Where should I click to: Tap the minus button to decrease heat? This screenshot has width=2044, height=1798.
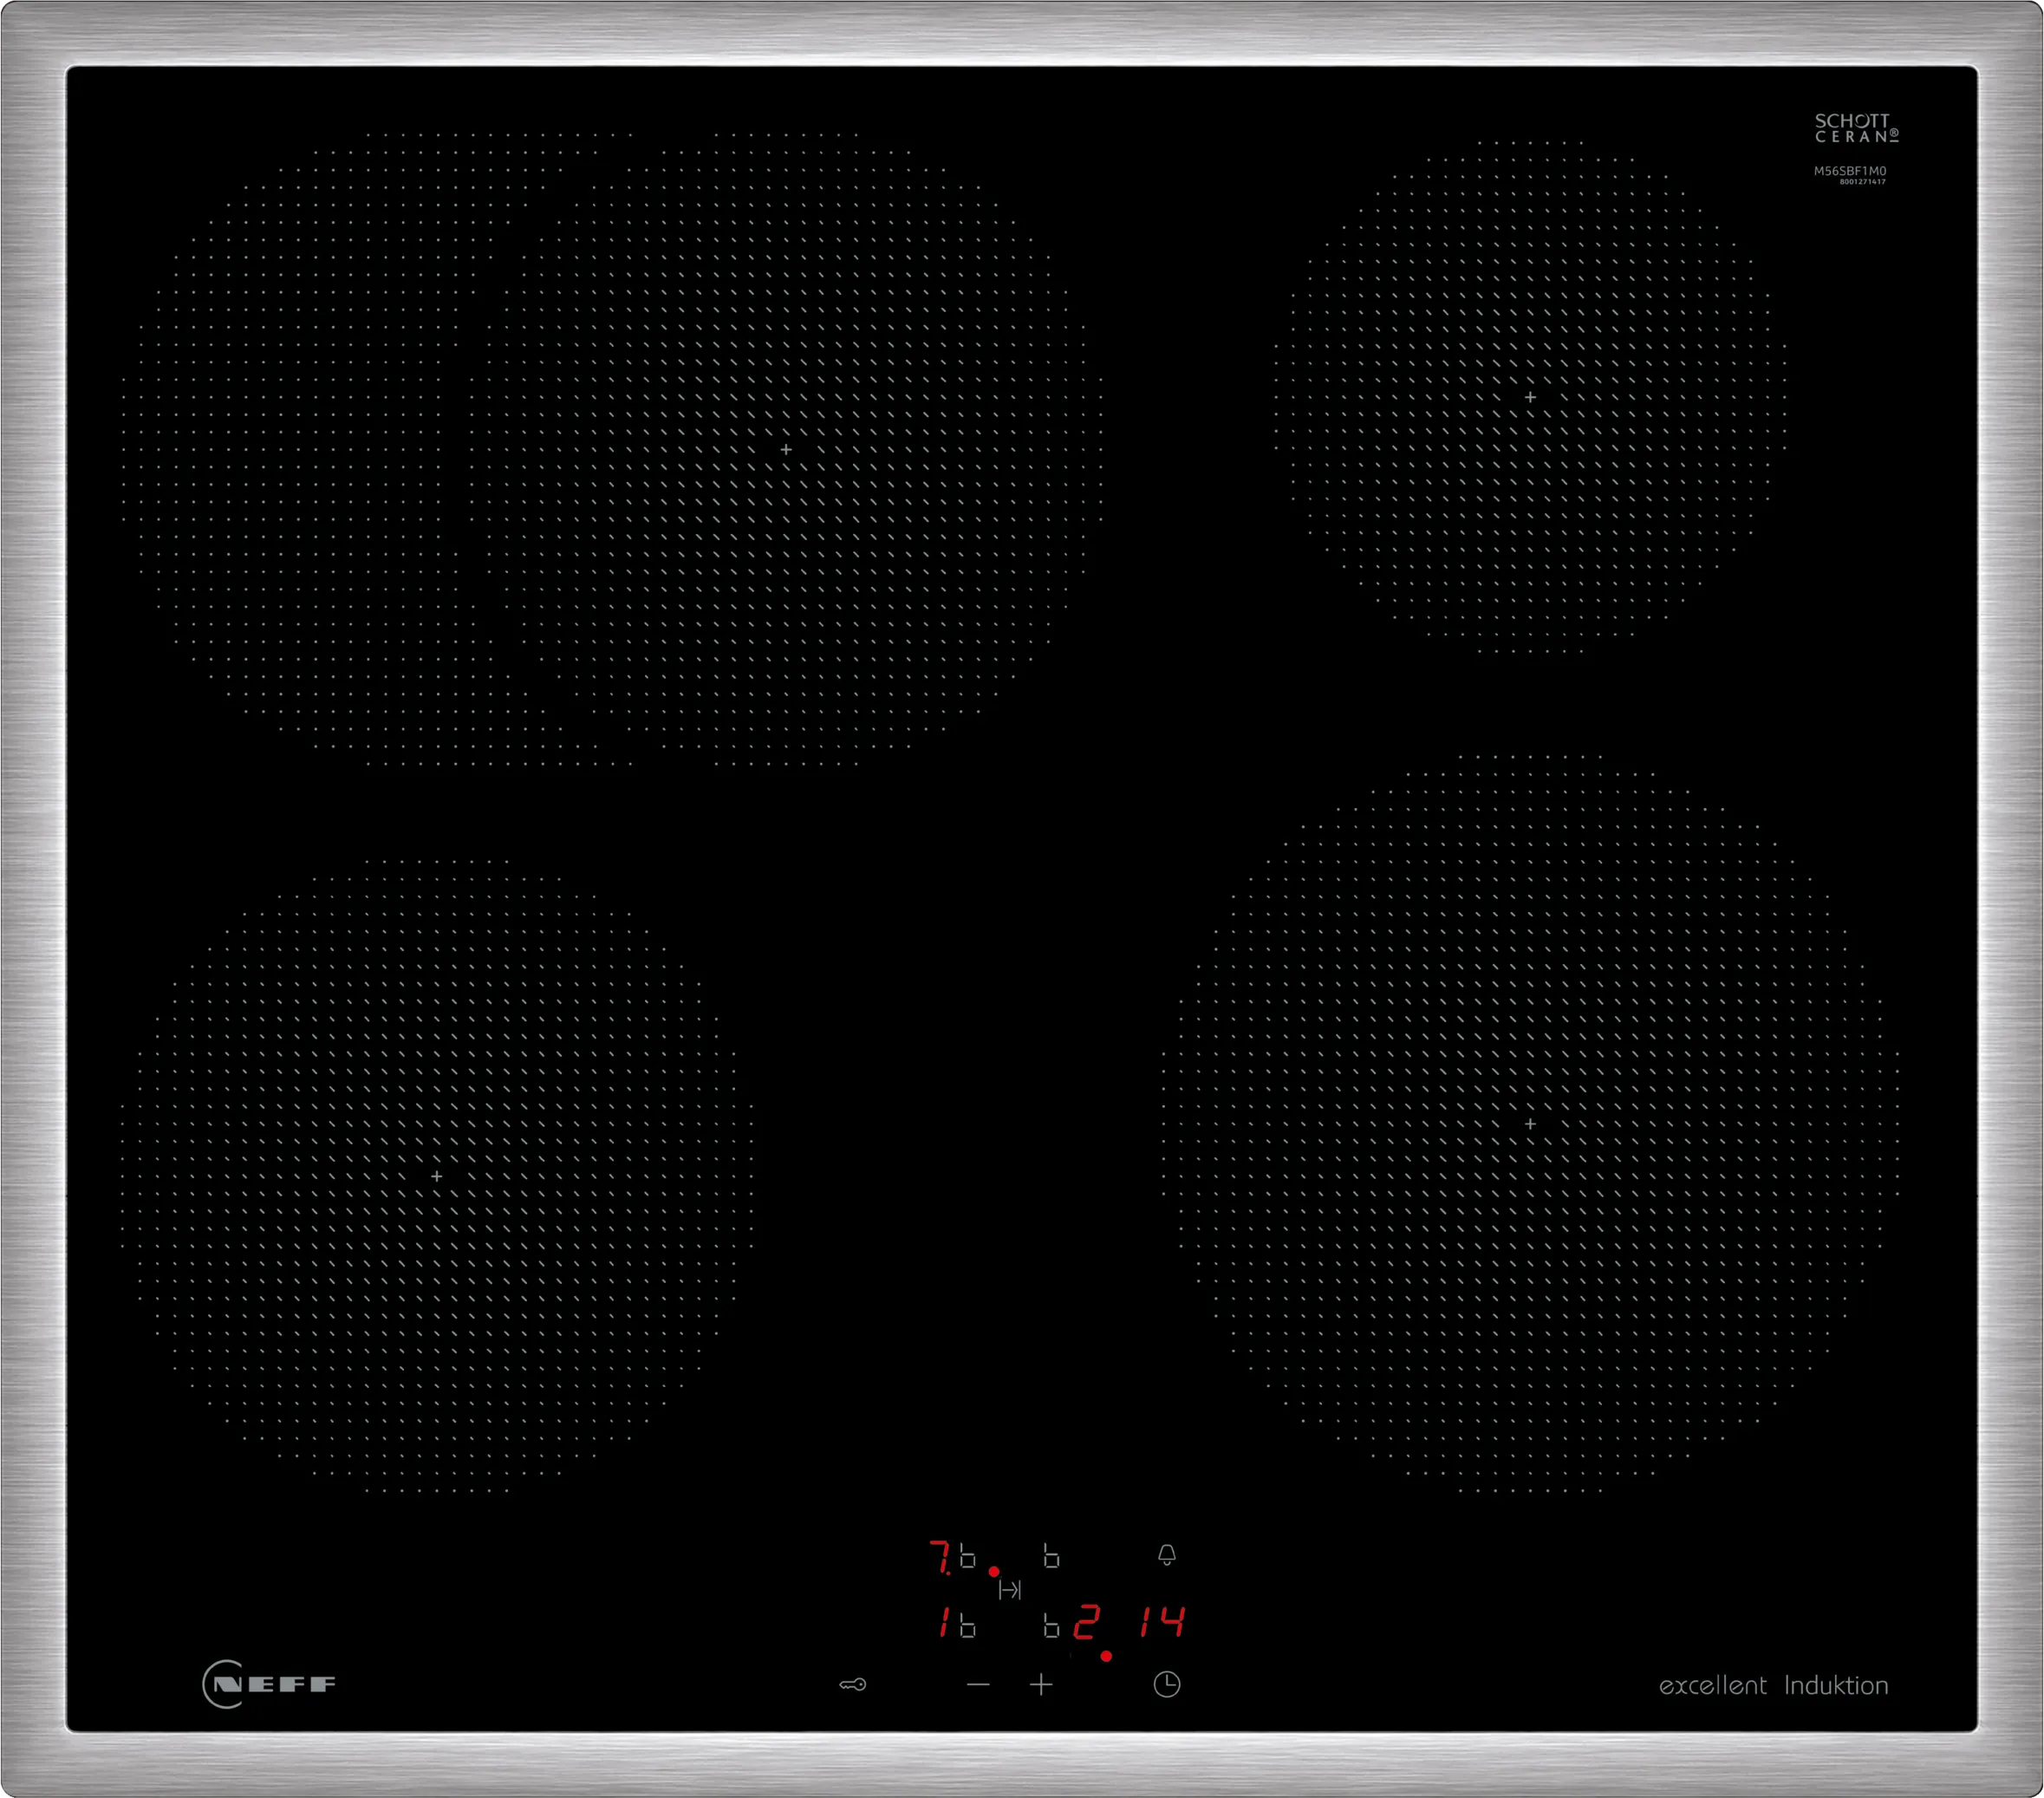pyautogui.click(x=978, y=1684)
